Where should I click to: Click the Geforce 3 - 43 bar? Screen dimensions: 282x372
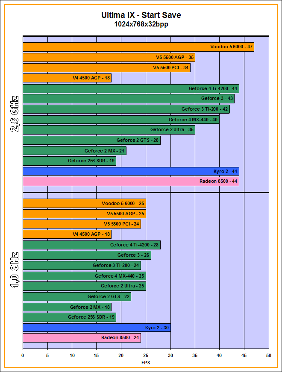coord(128,99)
